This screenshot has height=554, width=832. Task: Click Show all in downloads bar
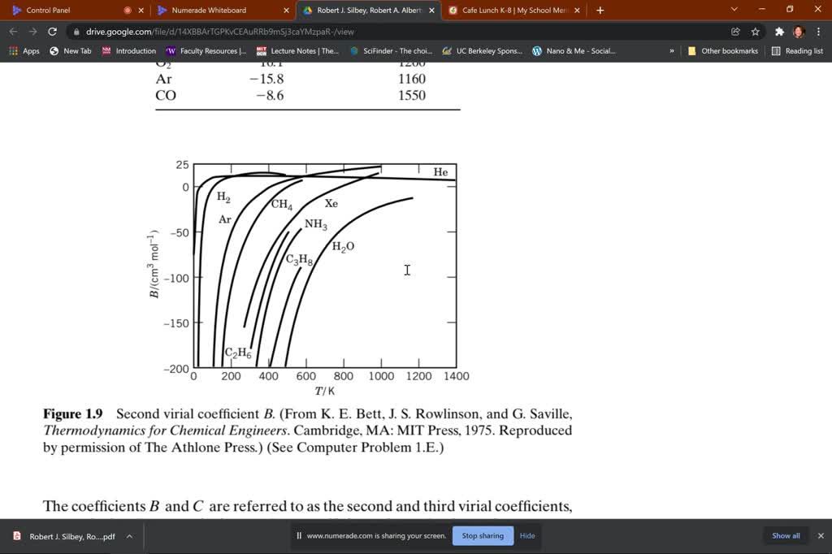tap(785, 535)
